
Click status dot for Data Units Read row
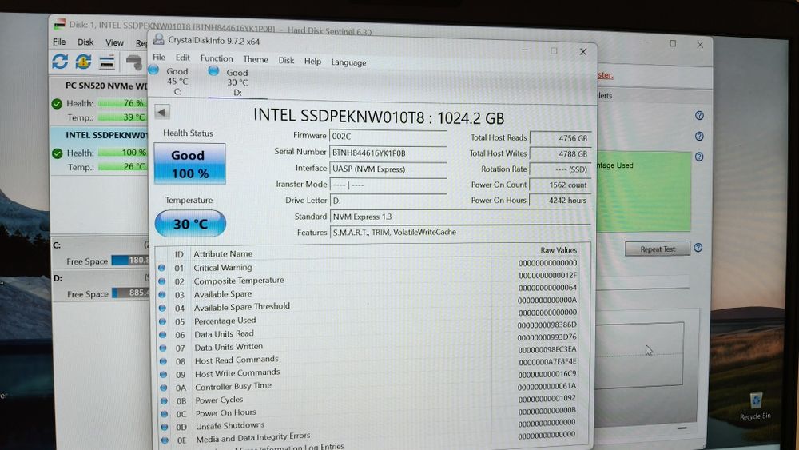coord(162,335)
